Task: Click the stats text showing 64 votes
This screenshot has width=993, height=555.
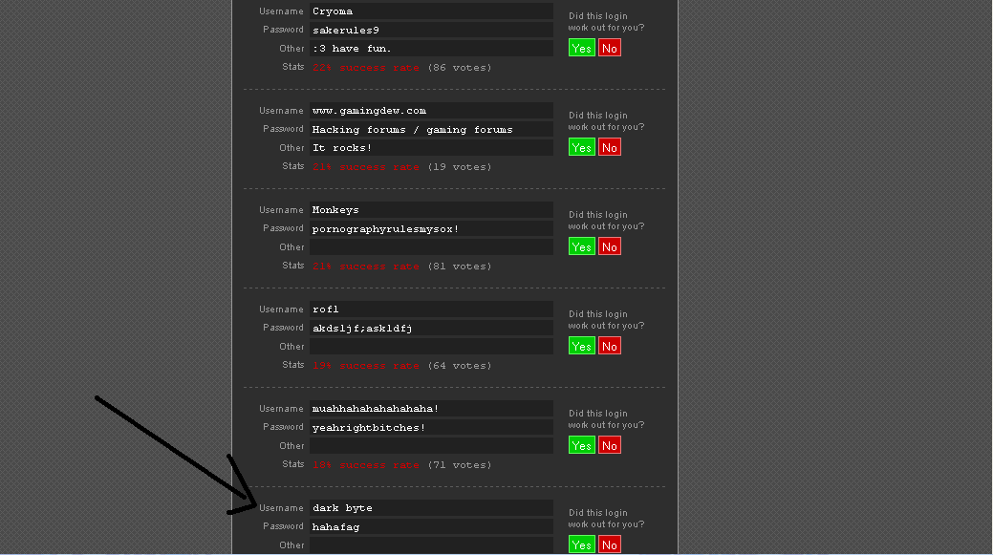Action: (x=401, y=366)
